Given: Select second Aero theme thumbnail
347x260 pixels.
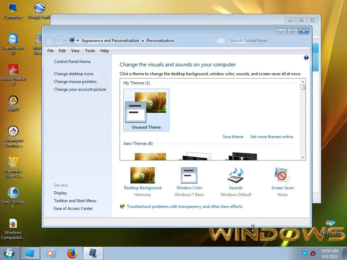Looking at the screenshot, I should click(195, 156).
